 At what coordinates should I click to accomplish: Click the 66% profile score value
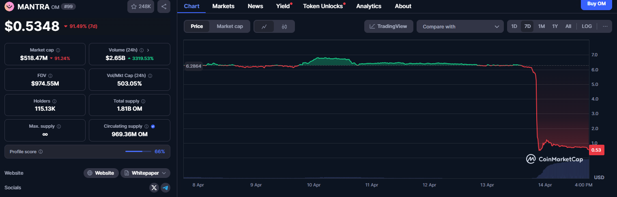click(x=160, y=152)
